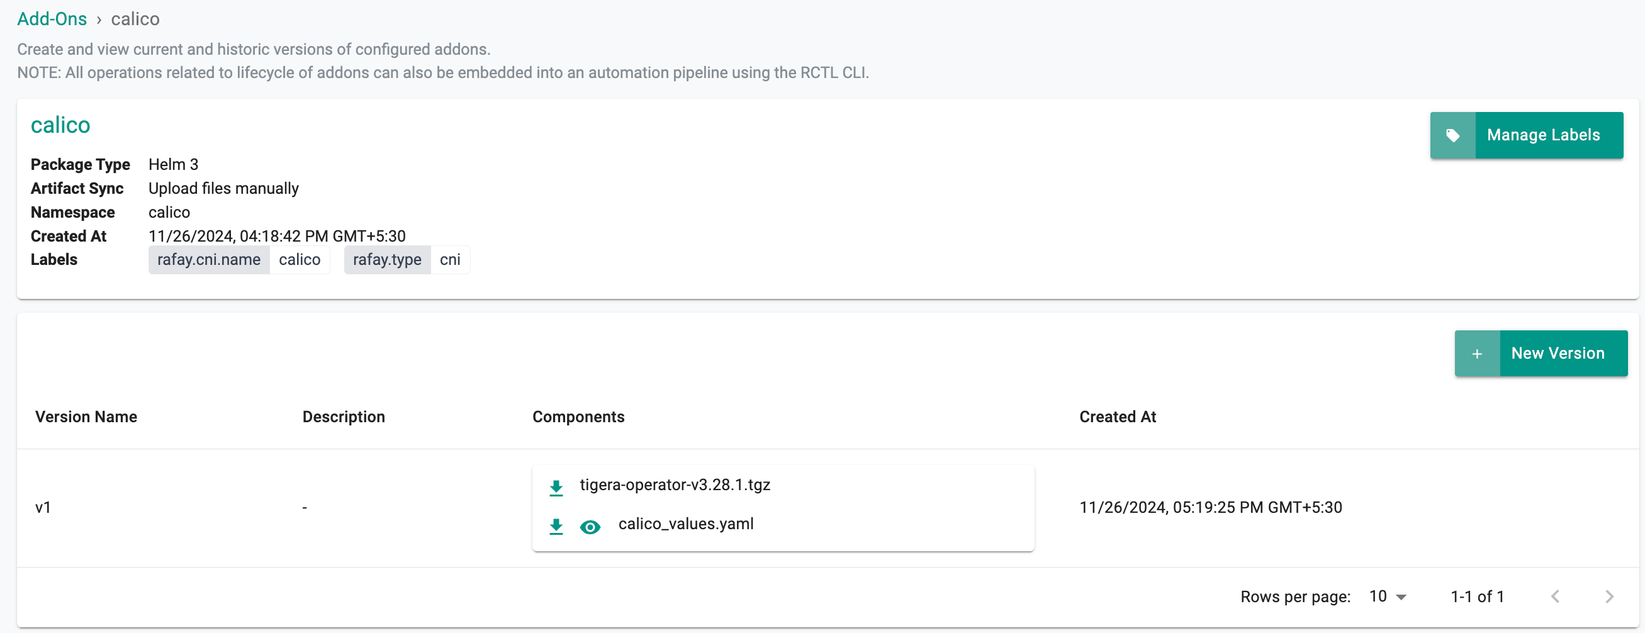Click the cni label value
1645x633 pixels.
[450, 260]
